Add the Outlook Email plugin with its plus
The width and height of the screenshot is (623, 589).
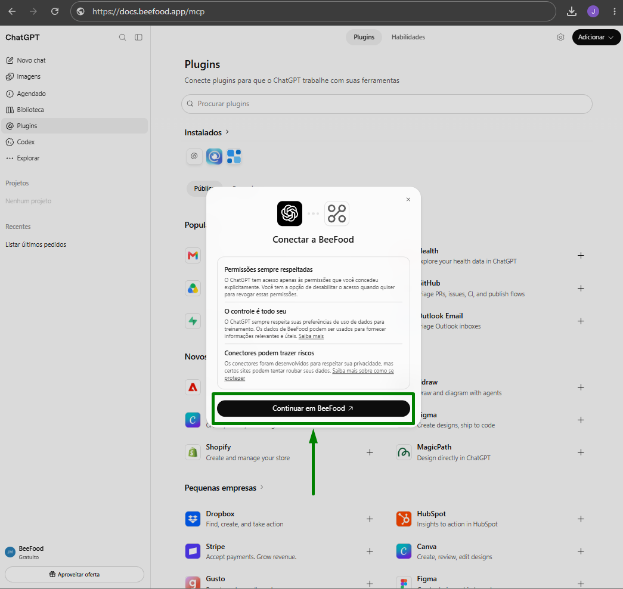pos(581,321)
